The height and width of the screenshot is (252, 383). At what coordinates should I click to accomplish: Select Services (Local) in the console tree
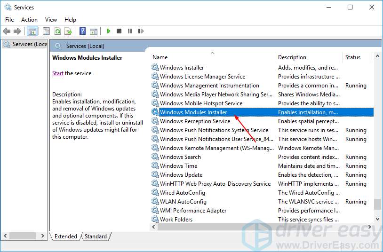tap(25, 44)
